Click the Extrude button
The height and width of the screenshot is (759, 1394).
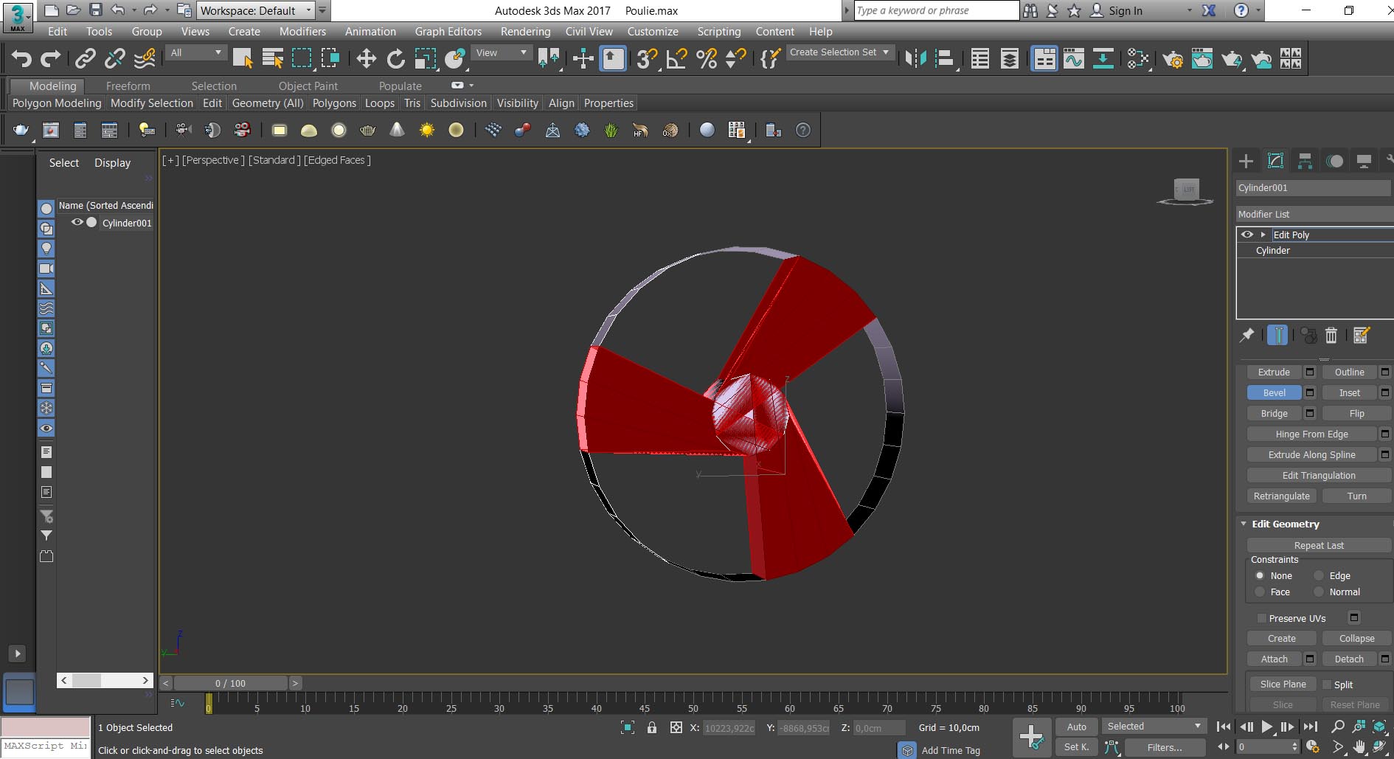click(x=1274, y=372)
